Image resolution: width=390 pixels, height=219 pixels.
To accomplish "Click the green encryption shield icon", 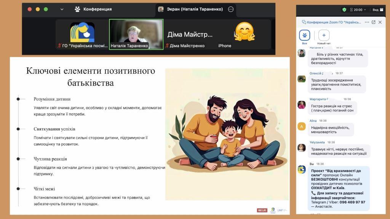I will (344, 10).
